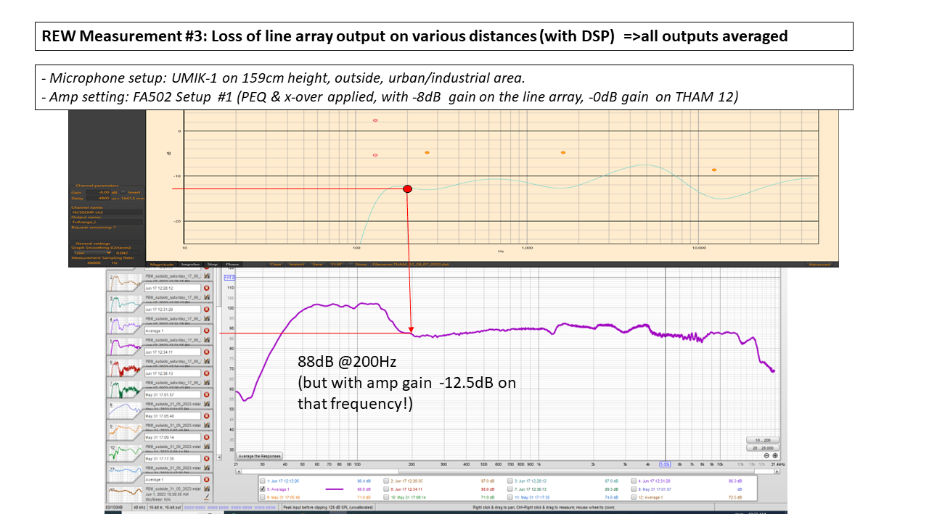Toggle trace 12: Average 1 checkbox

click(x=634, y=497)
